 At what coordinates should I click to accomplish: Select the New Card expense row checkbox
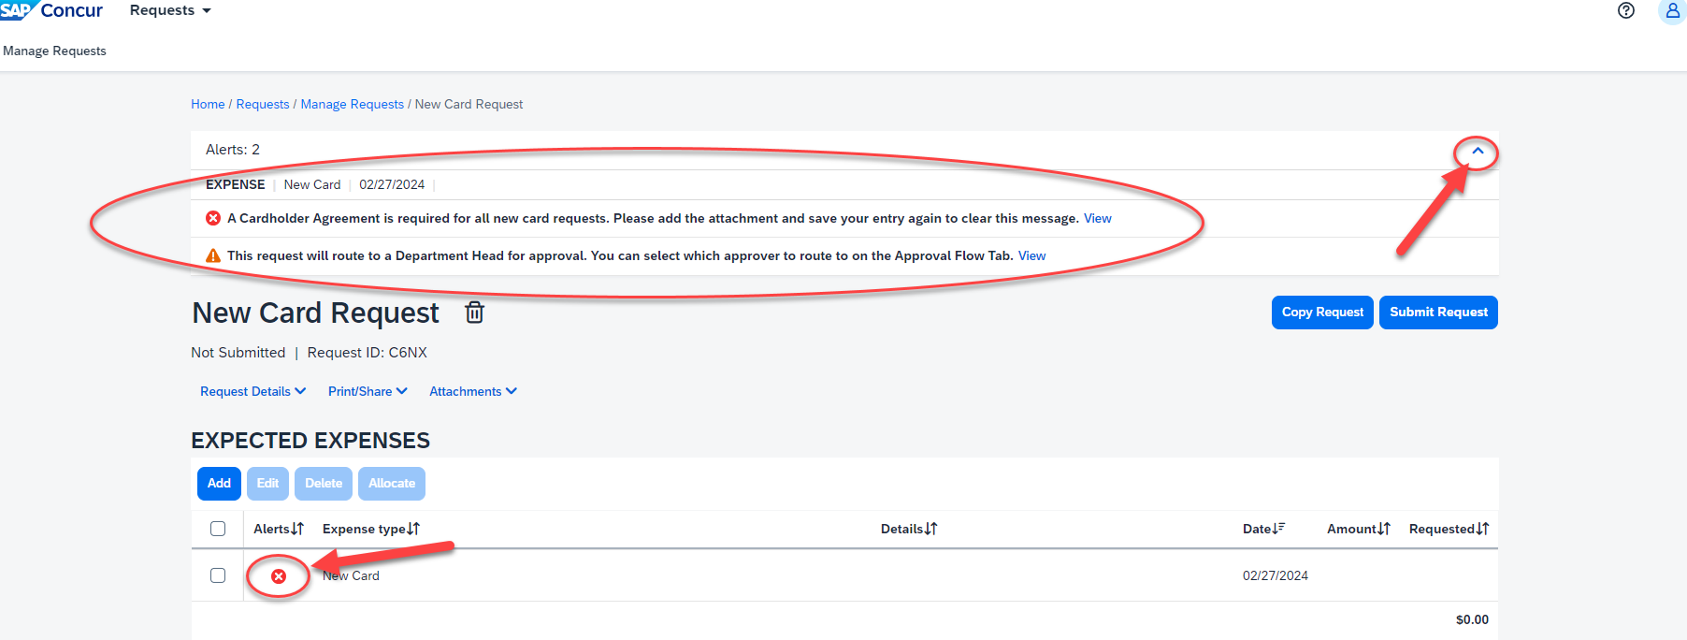pos(218,575)
